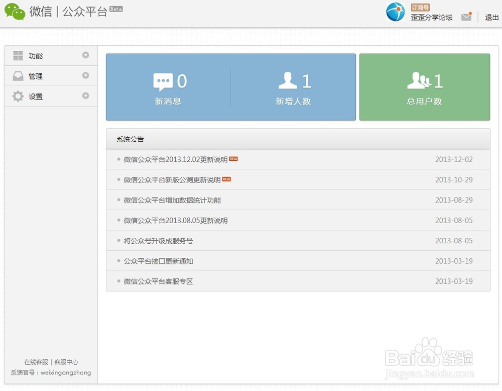The width and height of the screenshot is (502, 391).
Task: Expand the 设置 menu arrow
Action: (x=85, y=95)
